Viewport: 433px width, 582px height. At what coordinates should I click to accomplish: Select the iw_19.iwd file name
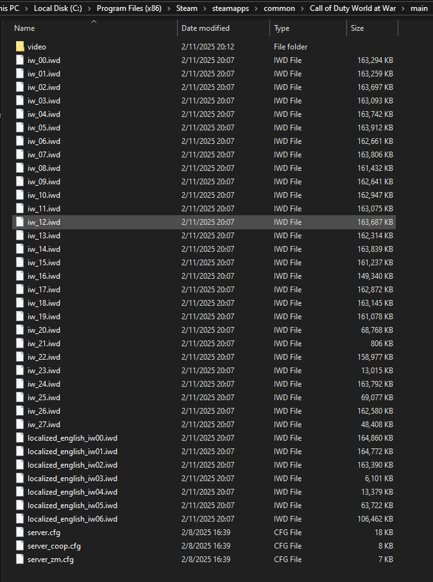(44, 316)
